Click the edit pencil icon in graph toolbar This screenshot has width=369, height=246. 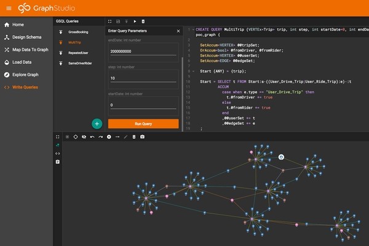point(125,137)
